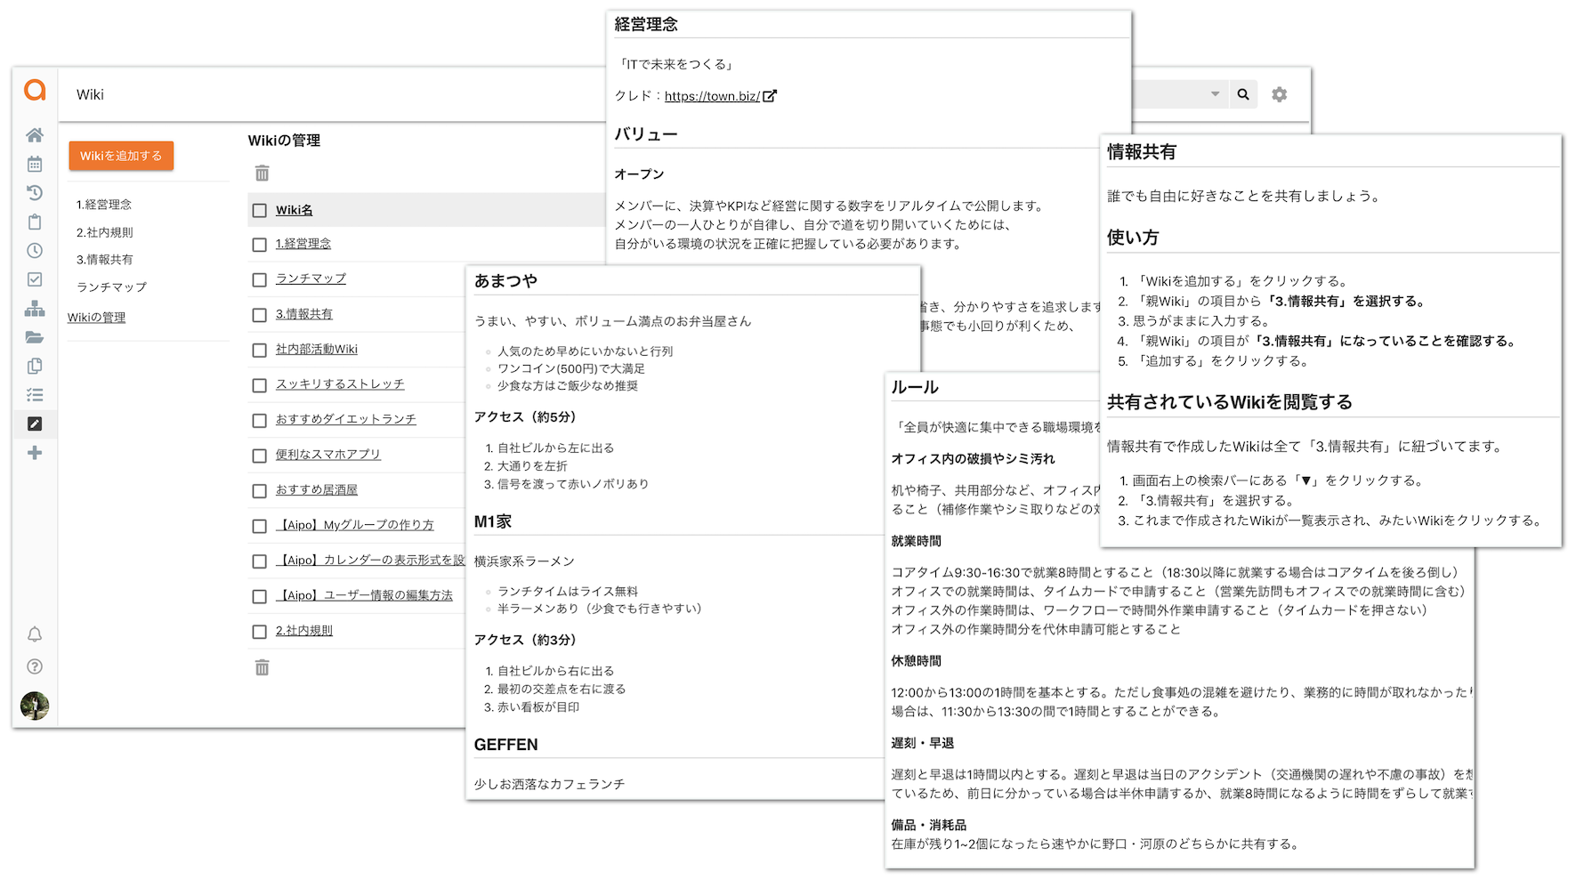The height and width of the screenshot is (880, 1576).
Task: Check the box for おすすめ居酒屋 row
Action: pyautogui.click(x=260, y=491)
